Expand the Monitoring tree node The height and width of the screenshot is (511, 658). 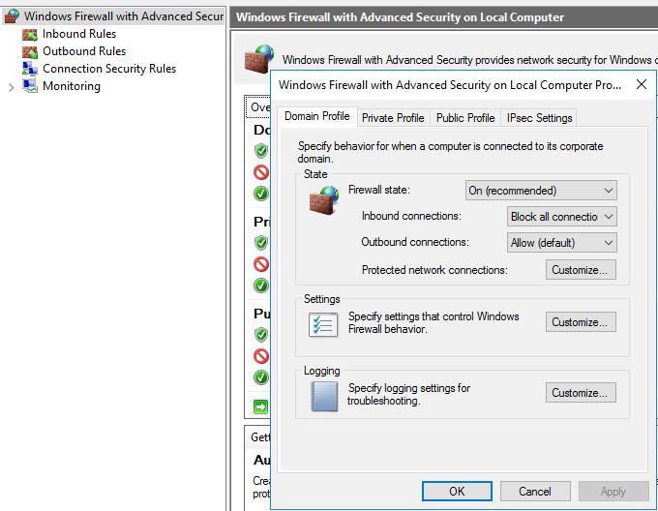pyautogui.click(x=12, y=87)
